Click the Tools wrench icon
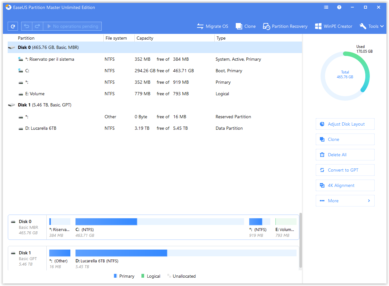 [x=363, y=26]
